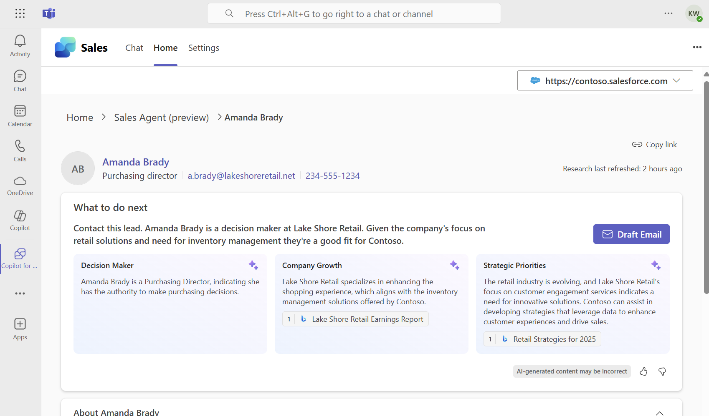Open OneDrive from the sidebar

[20, 185]
